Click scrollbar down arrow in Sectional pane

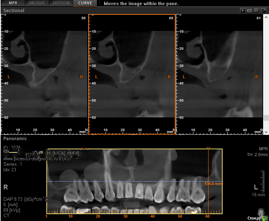pos(266,131)
